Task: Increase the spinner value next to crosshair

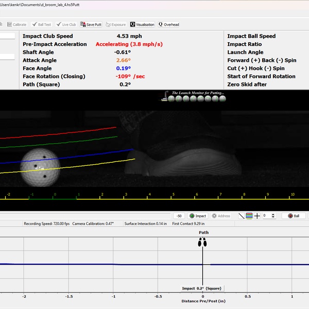Action: pos(273,214)
